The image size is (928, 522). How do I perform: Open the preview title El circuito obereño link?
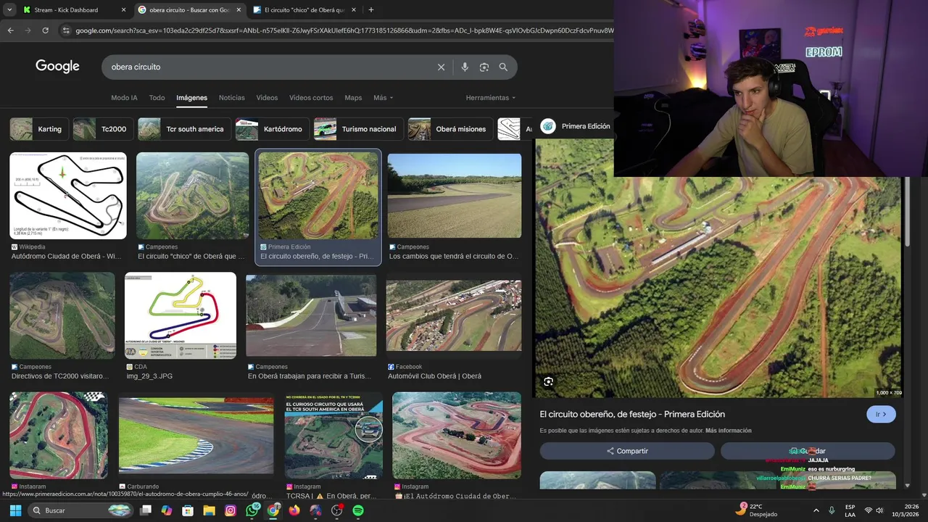(632, 414)
